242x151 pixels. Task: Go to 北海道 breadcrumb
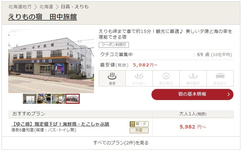point(46,7)
